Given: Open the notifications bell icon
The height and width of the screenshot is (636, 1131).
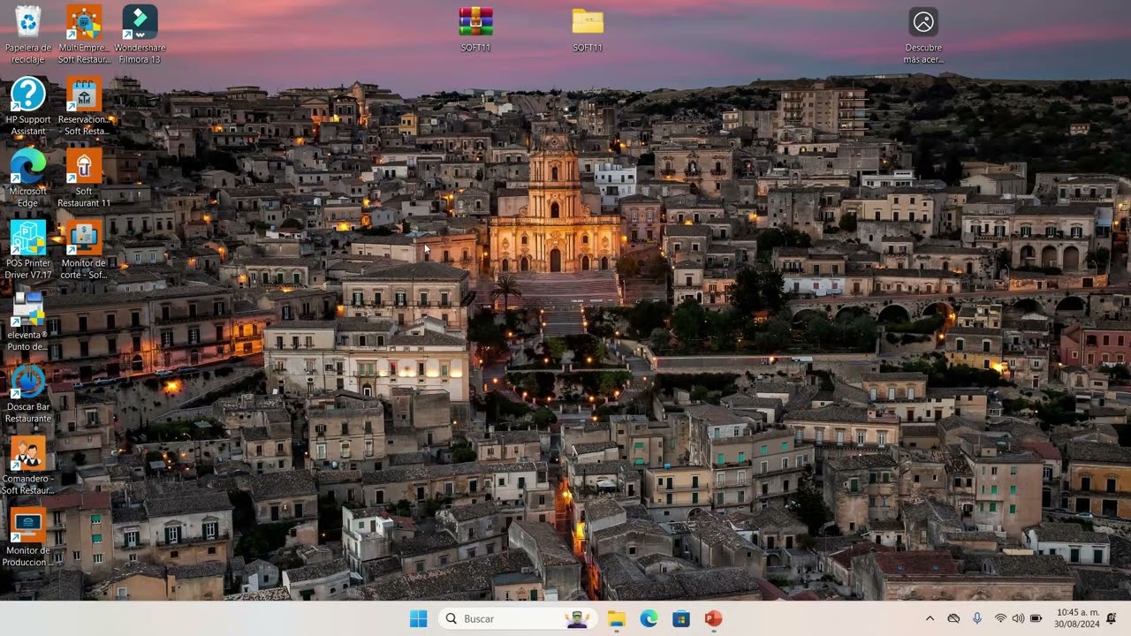Looking at the screenshot, I should pos(1112,618).
